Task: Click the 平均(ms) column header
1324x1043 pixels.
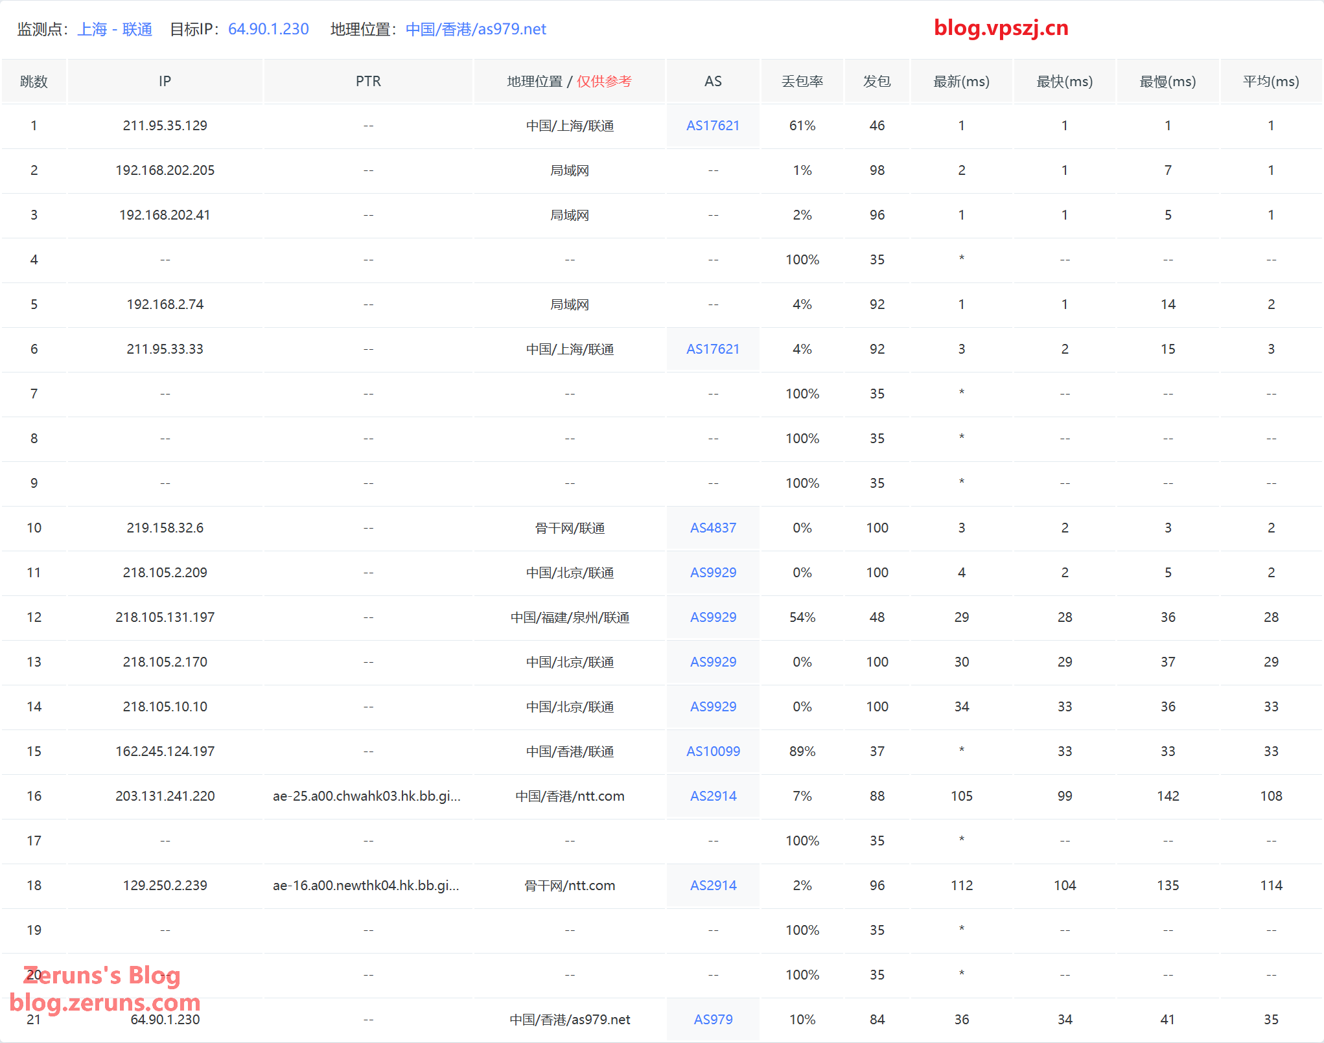Action: pos(1270,82)
